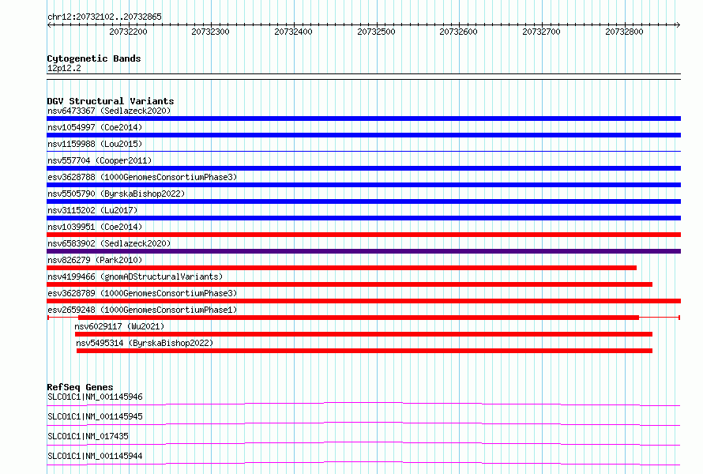
Task: Click the nsv557704 (Cooper2011) label
Action: (x=100, y=160)
